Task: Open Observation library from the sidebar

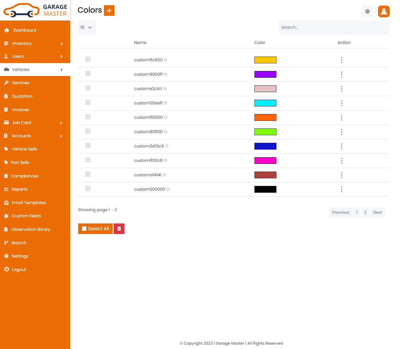Action: [x=31, y=229]
